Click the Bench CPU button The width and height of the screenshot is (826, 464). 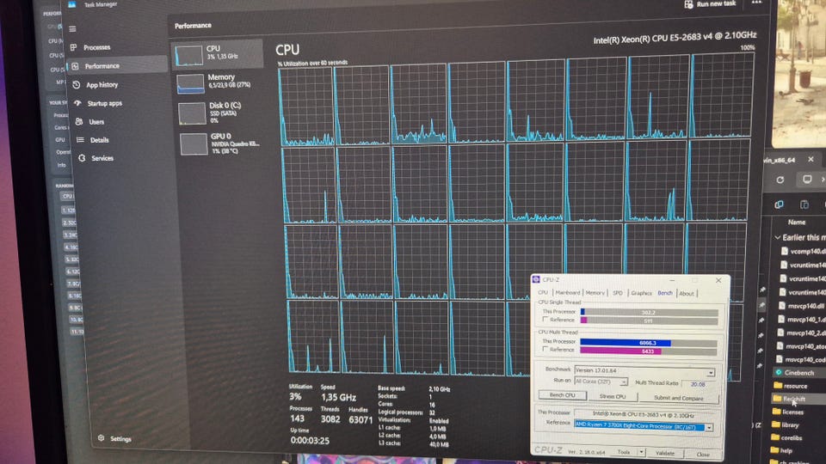[563, 395]
